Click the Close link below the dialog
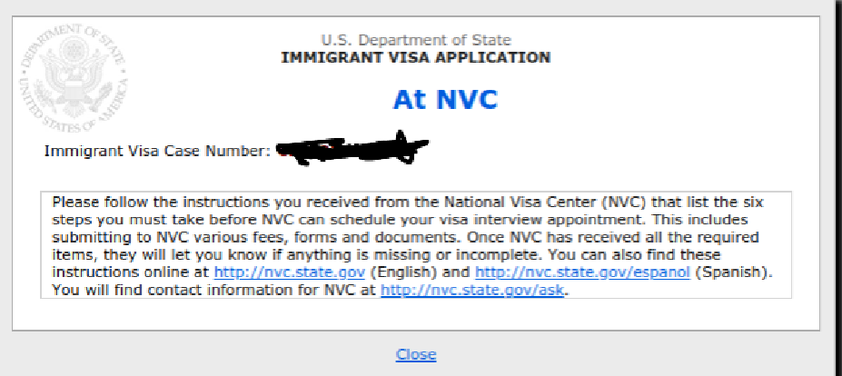Image resolution: width=842 pixels, height=376 pixels. [x=416, y=354]
